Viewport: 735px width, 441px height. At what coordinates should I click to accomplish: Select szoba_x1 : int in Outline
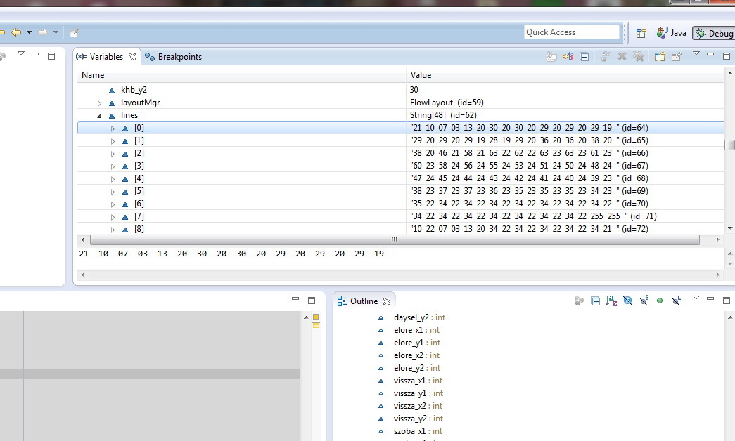coord(418,430)
